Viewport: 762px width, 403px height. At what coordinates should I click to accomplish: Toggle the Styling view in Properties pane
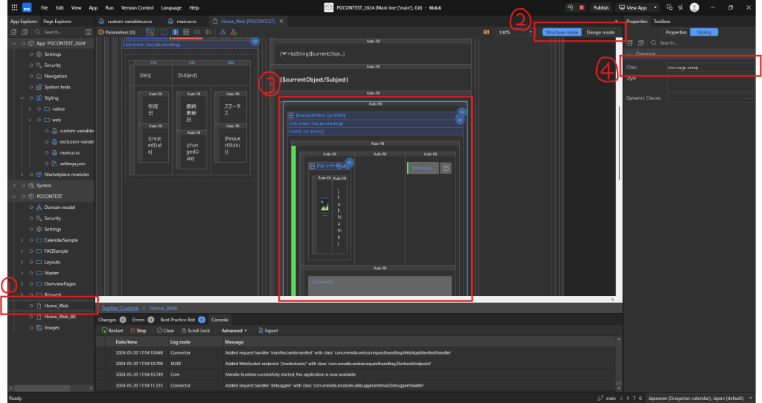(x=704, y=33)
